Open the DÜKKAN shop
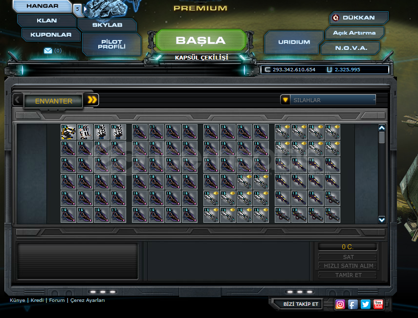 [x=359, y=18]
